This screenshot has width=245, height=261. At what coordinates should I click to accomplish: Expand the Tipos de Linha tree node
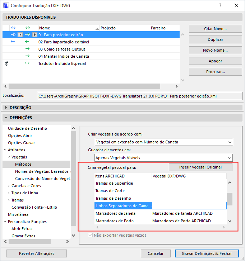[9, 193]
